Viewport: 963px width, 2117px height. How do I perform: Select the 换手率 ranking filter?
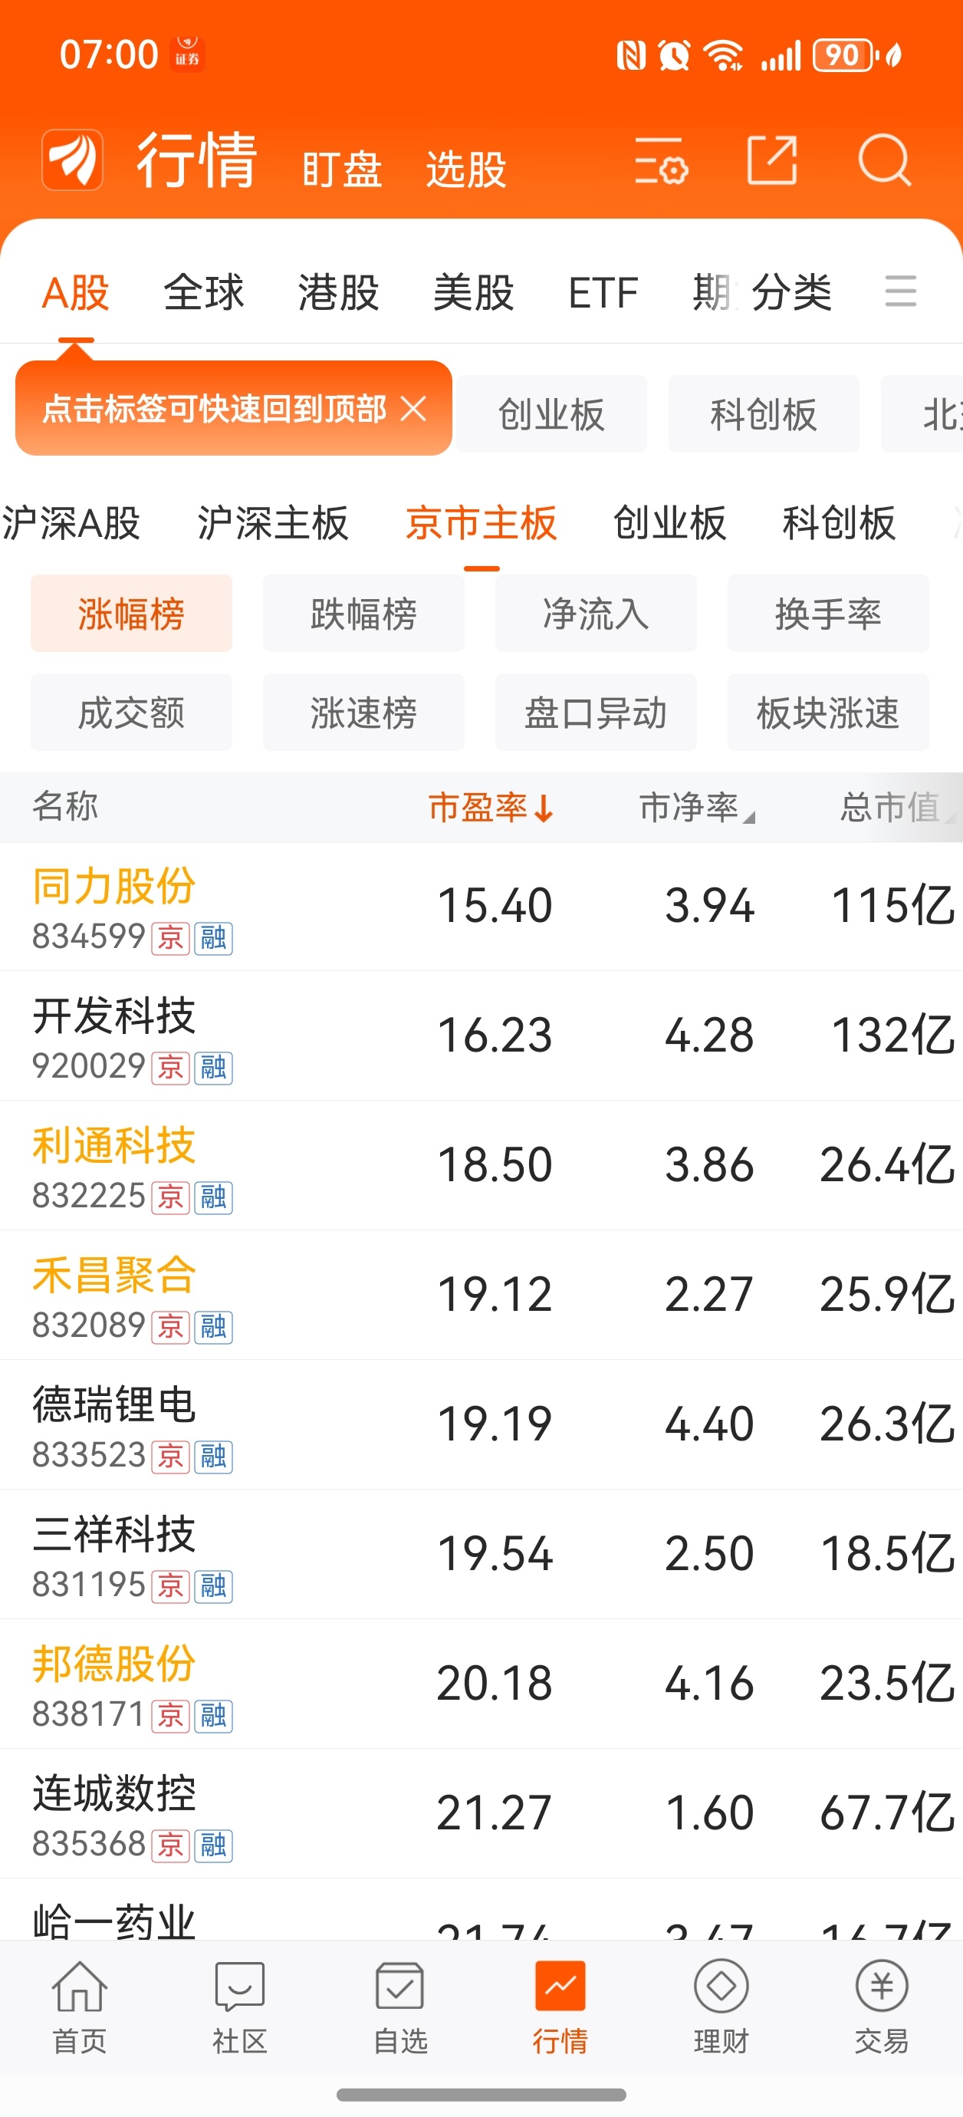pyautogui.click(x=828, y=613)
